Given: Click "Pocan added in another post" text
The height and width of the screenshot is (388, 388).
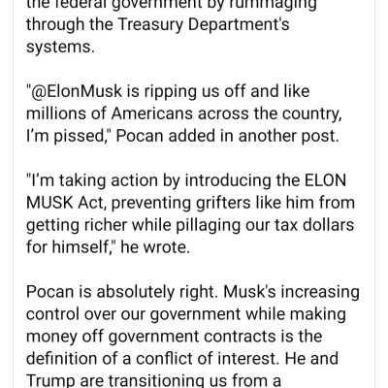Looking at the screenshot, I should [227, 136].
